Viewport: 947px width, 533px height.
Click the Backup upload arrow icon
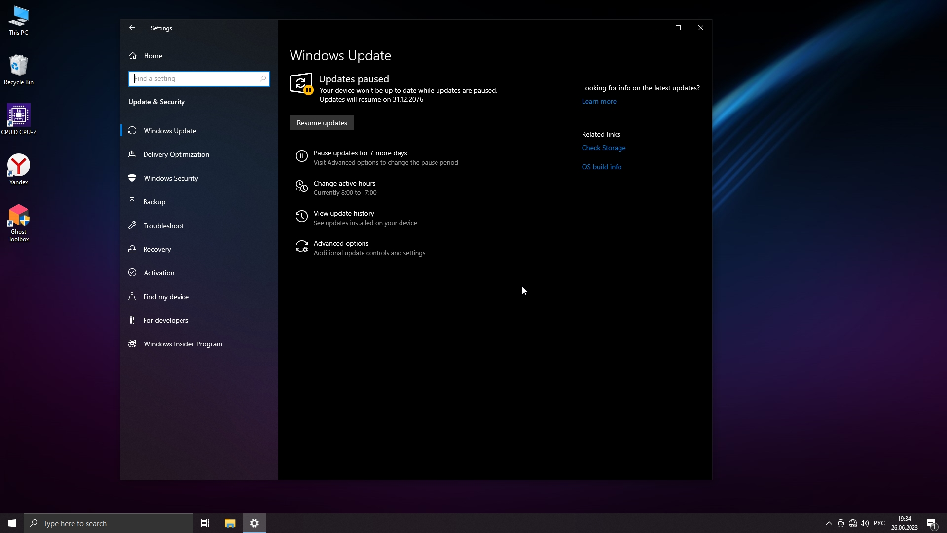pyautogui.click(x=132, y=201)
